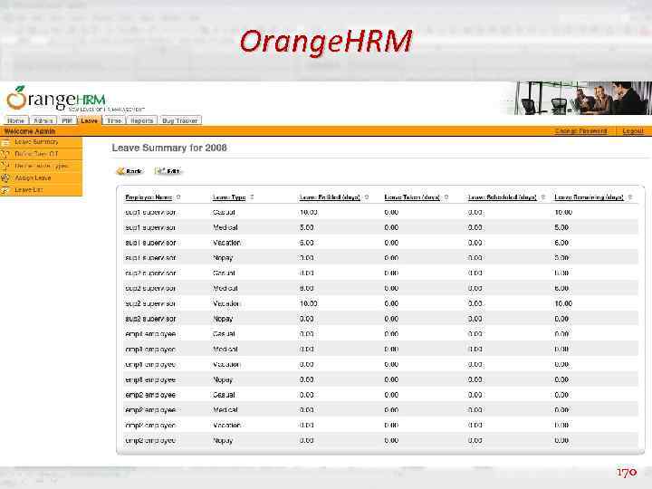The image size is (652, 489).
Task: Click the sort icon beside Leave Type
Action: 252,197
